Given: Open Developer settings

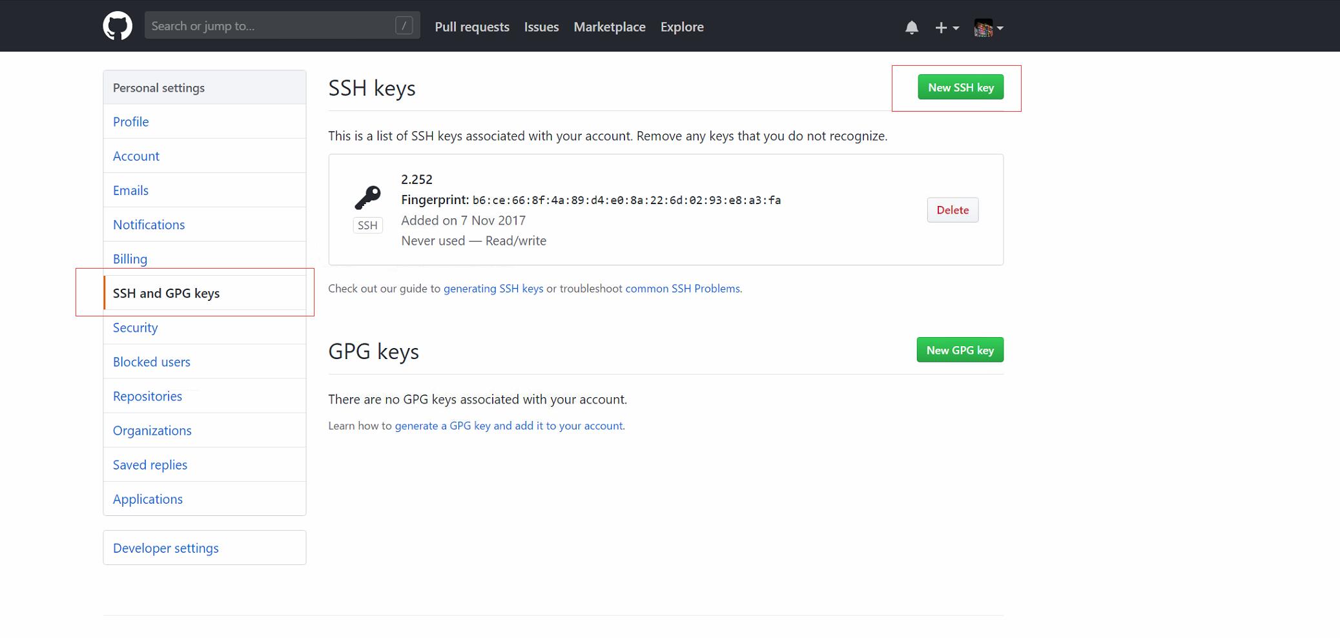Looking at the screenshot, I should coord(204,548).
